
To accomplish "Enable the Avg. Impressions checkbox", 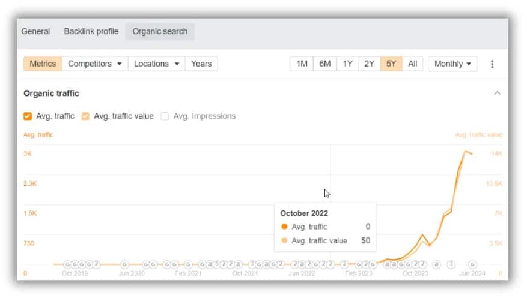I will [165, 116].
